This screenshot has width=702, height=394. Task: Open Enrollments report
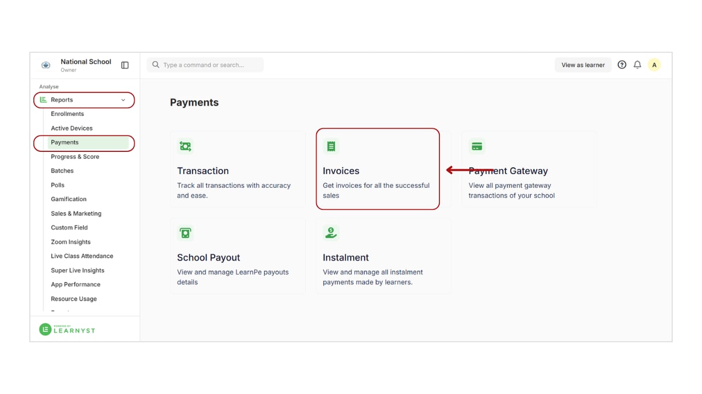point(68,114)
